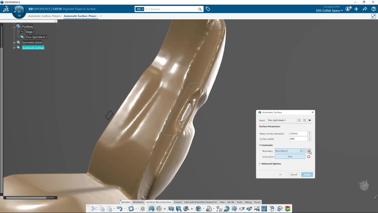Screen dimensions: 378x213
Task: Open the cube primitives dropdown arrow
Action: point(203,209)
